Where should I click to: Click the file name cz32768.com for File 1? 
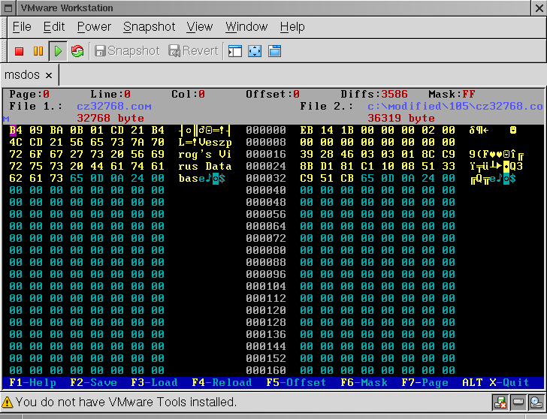click(114, 106)
